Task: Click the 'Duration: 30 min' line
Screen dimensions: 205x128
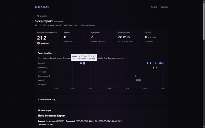Action: pos(45,124)
